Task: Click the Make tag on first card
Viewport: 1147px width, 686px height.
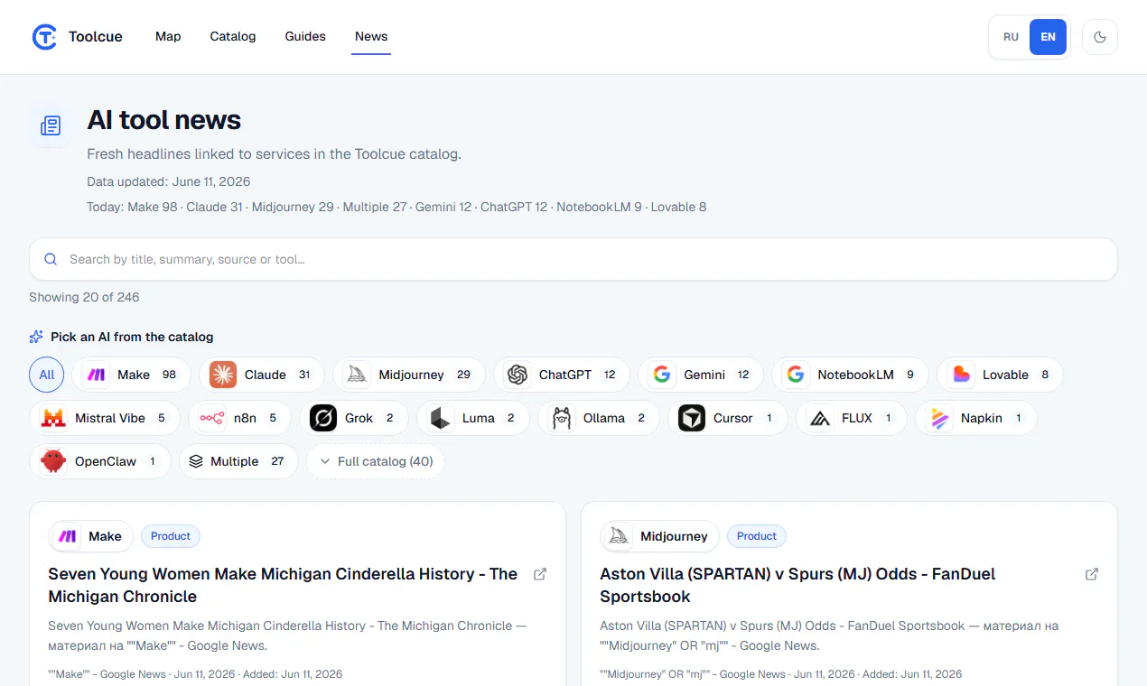Action: (90, 536)
